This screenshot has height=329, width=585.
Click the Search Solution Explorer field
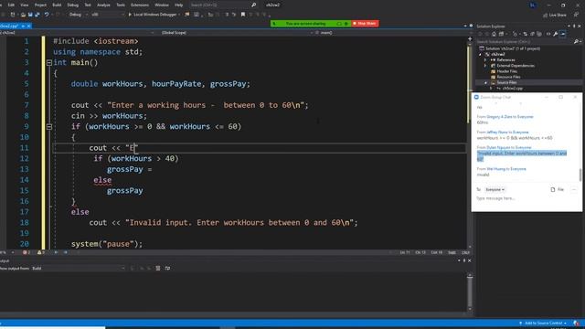click(x=525, y=42)
